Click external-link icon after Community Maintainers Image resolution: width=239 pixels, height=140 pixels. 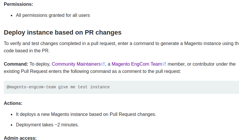coord(103,64)
